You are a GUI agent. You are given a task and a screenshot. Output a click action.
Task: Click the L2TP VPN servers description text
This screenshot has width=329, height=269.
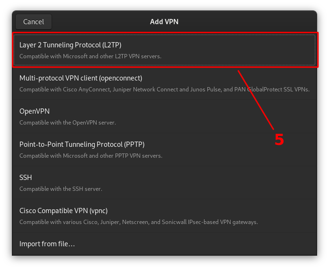coord(90,56)
